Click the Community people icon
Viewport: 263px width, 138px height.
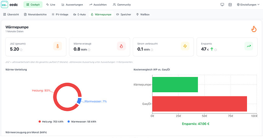pyautogui.click(x=114, y=5)
